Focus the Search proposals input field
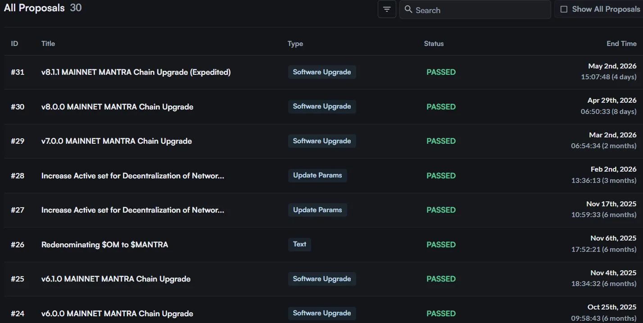This screenshot has width=643, height=323. [x=475, y=9]
